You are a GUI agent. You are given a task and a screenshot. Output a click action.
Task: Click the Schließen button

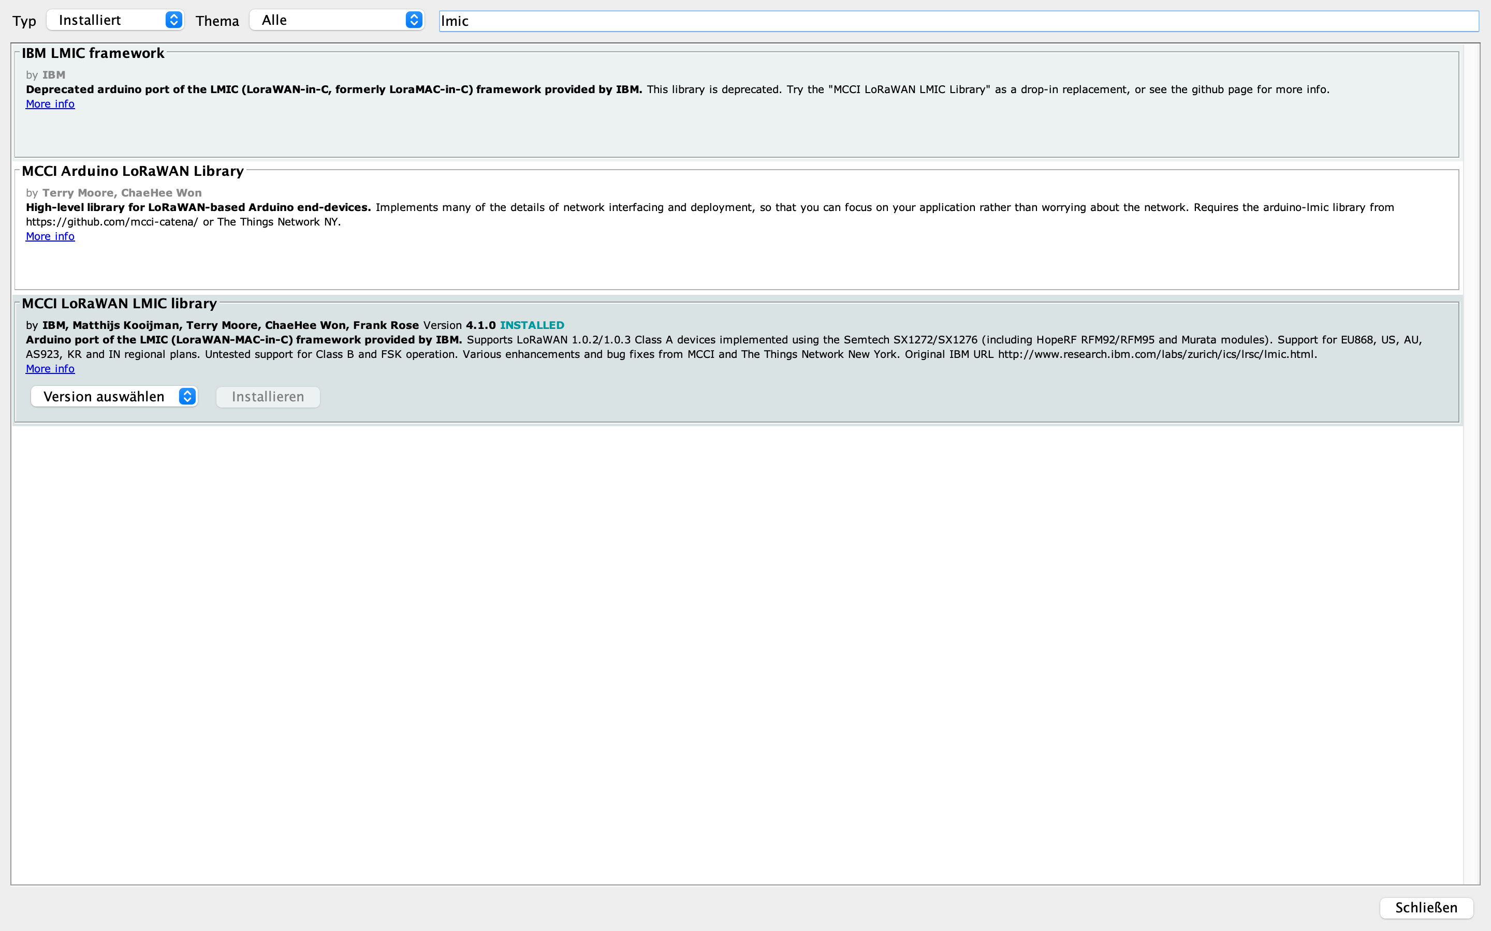point(1426,908)
